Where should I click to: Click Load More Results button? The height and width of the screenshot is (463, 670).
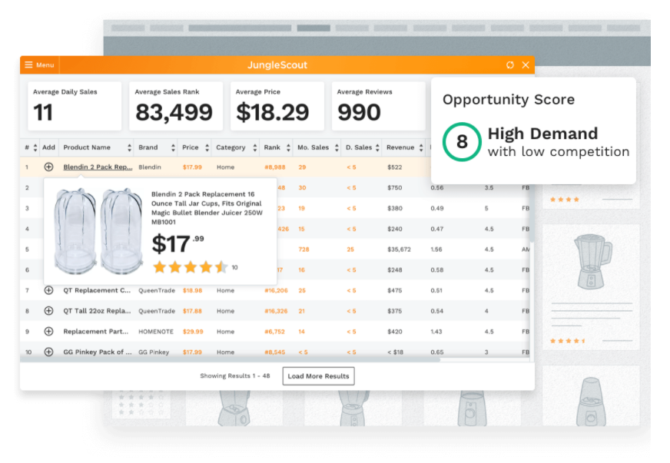(x=318, y=376)
